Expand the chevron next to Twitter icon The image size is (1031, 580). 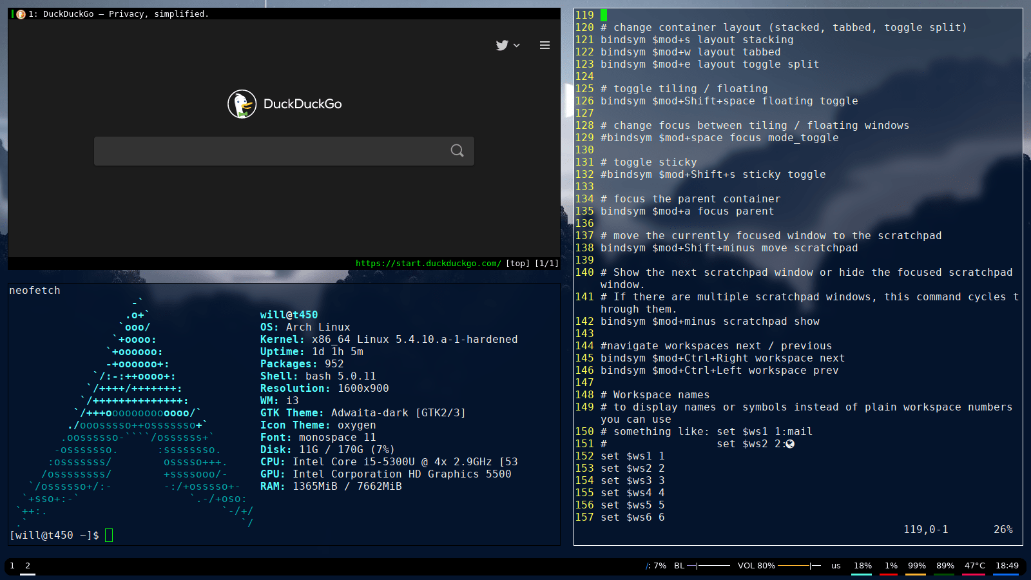click(517, 45)
